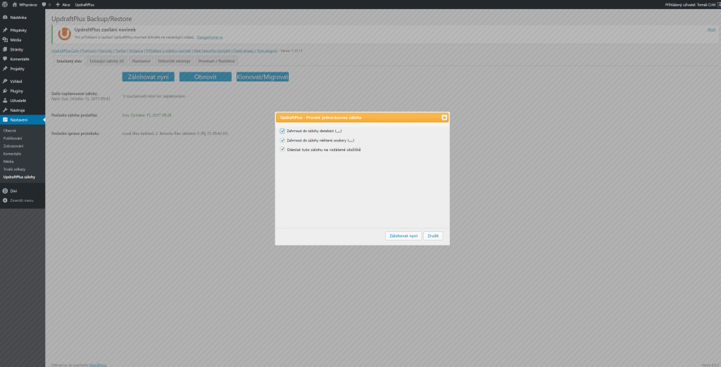
Task: Open Web hlavního vývojáře link
Action: 212,51
